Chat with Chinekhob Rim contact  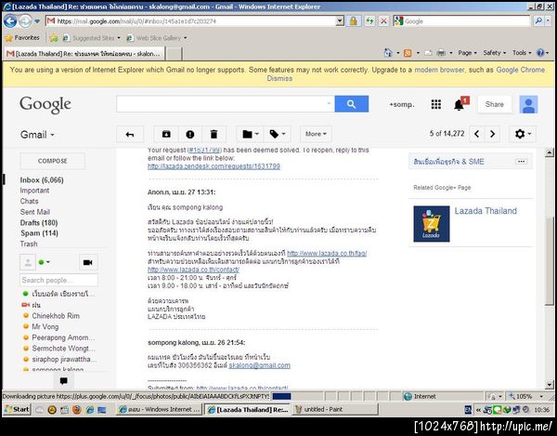(56, 316)
